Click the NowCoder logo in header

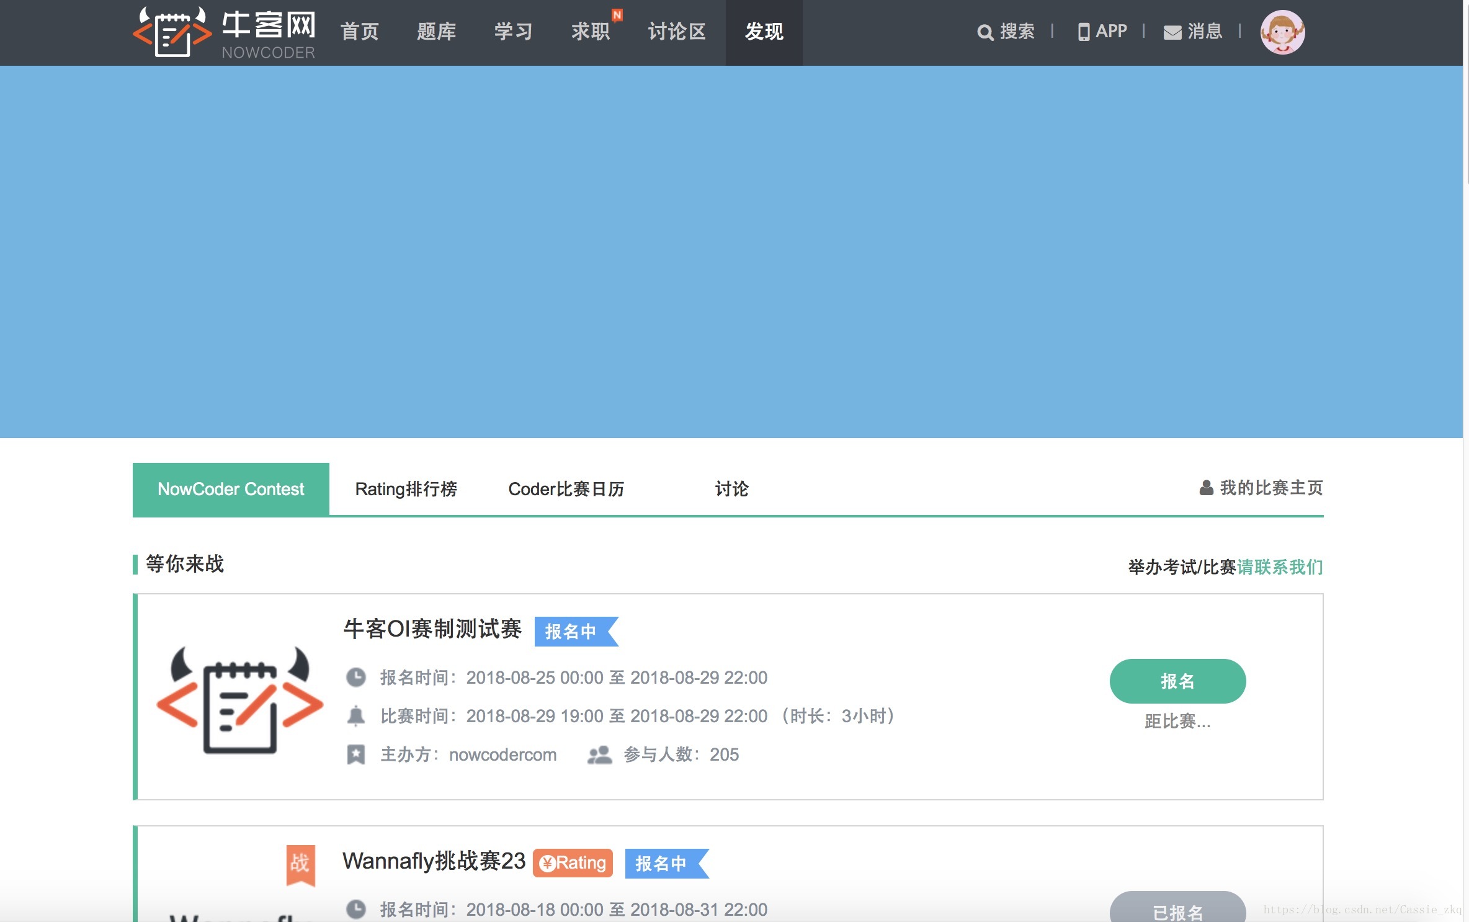point(224,32)
